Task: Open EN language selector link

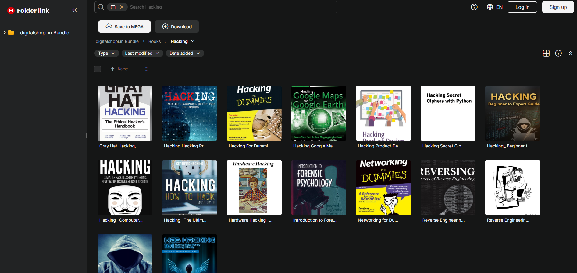Action: [499, 7]
